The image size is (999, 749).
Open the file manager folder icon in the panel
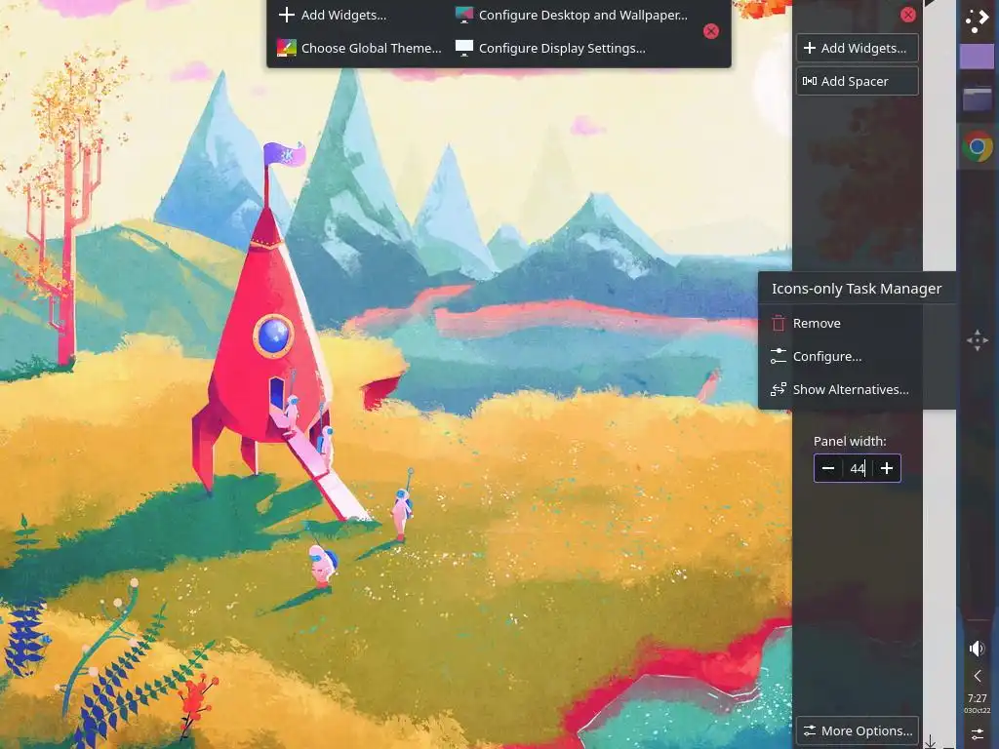coord(978,99)
